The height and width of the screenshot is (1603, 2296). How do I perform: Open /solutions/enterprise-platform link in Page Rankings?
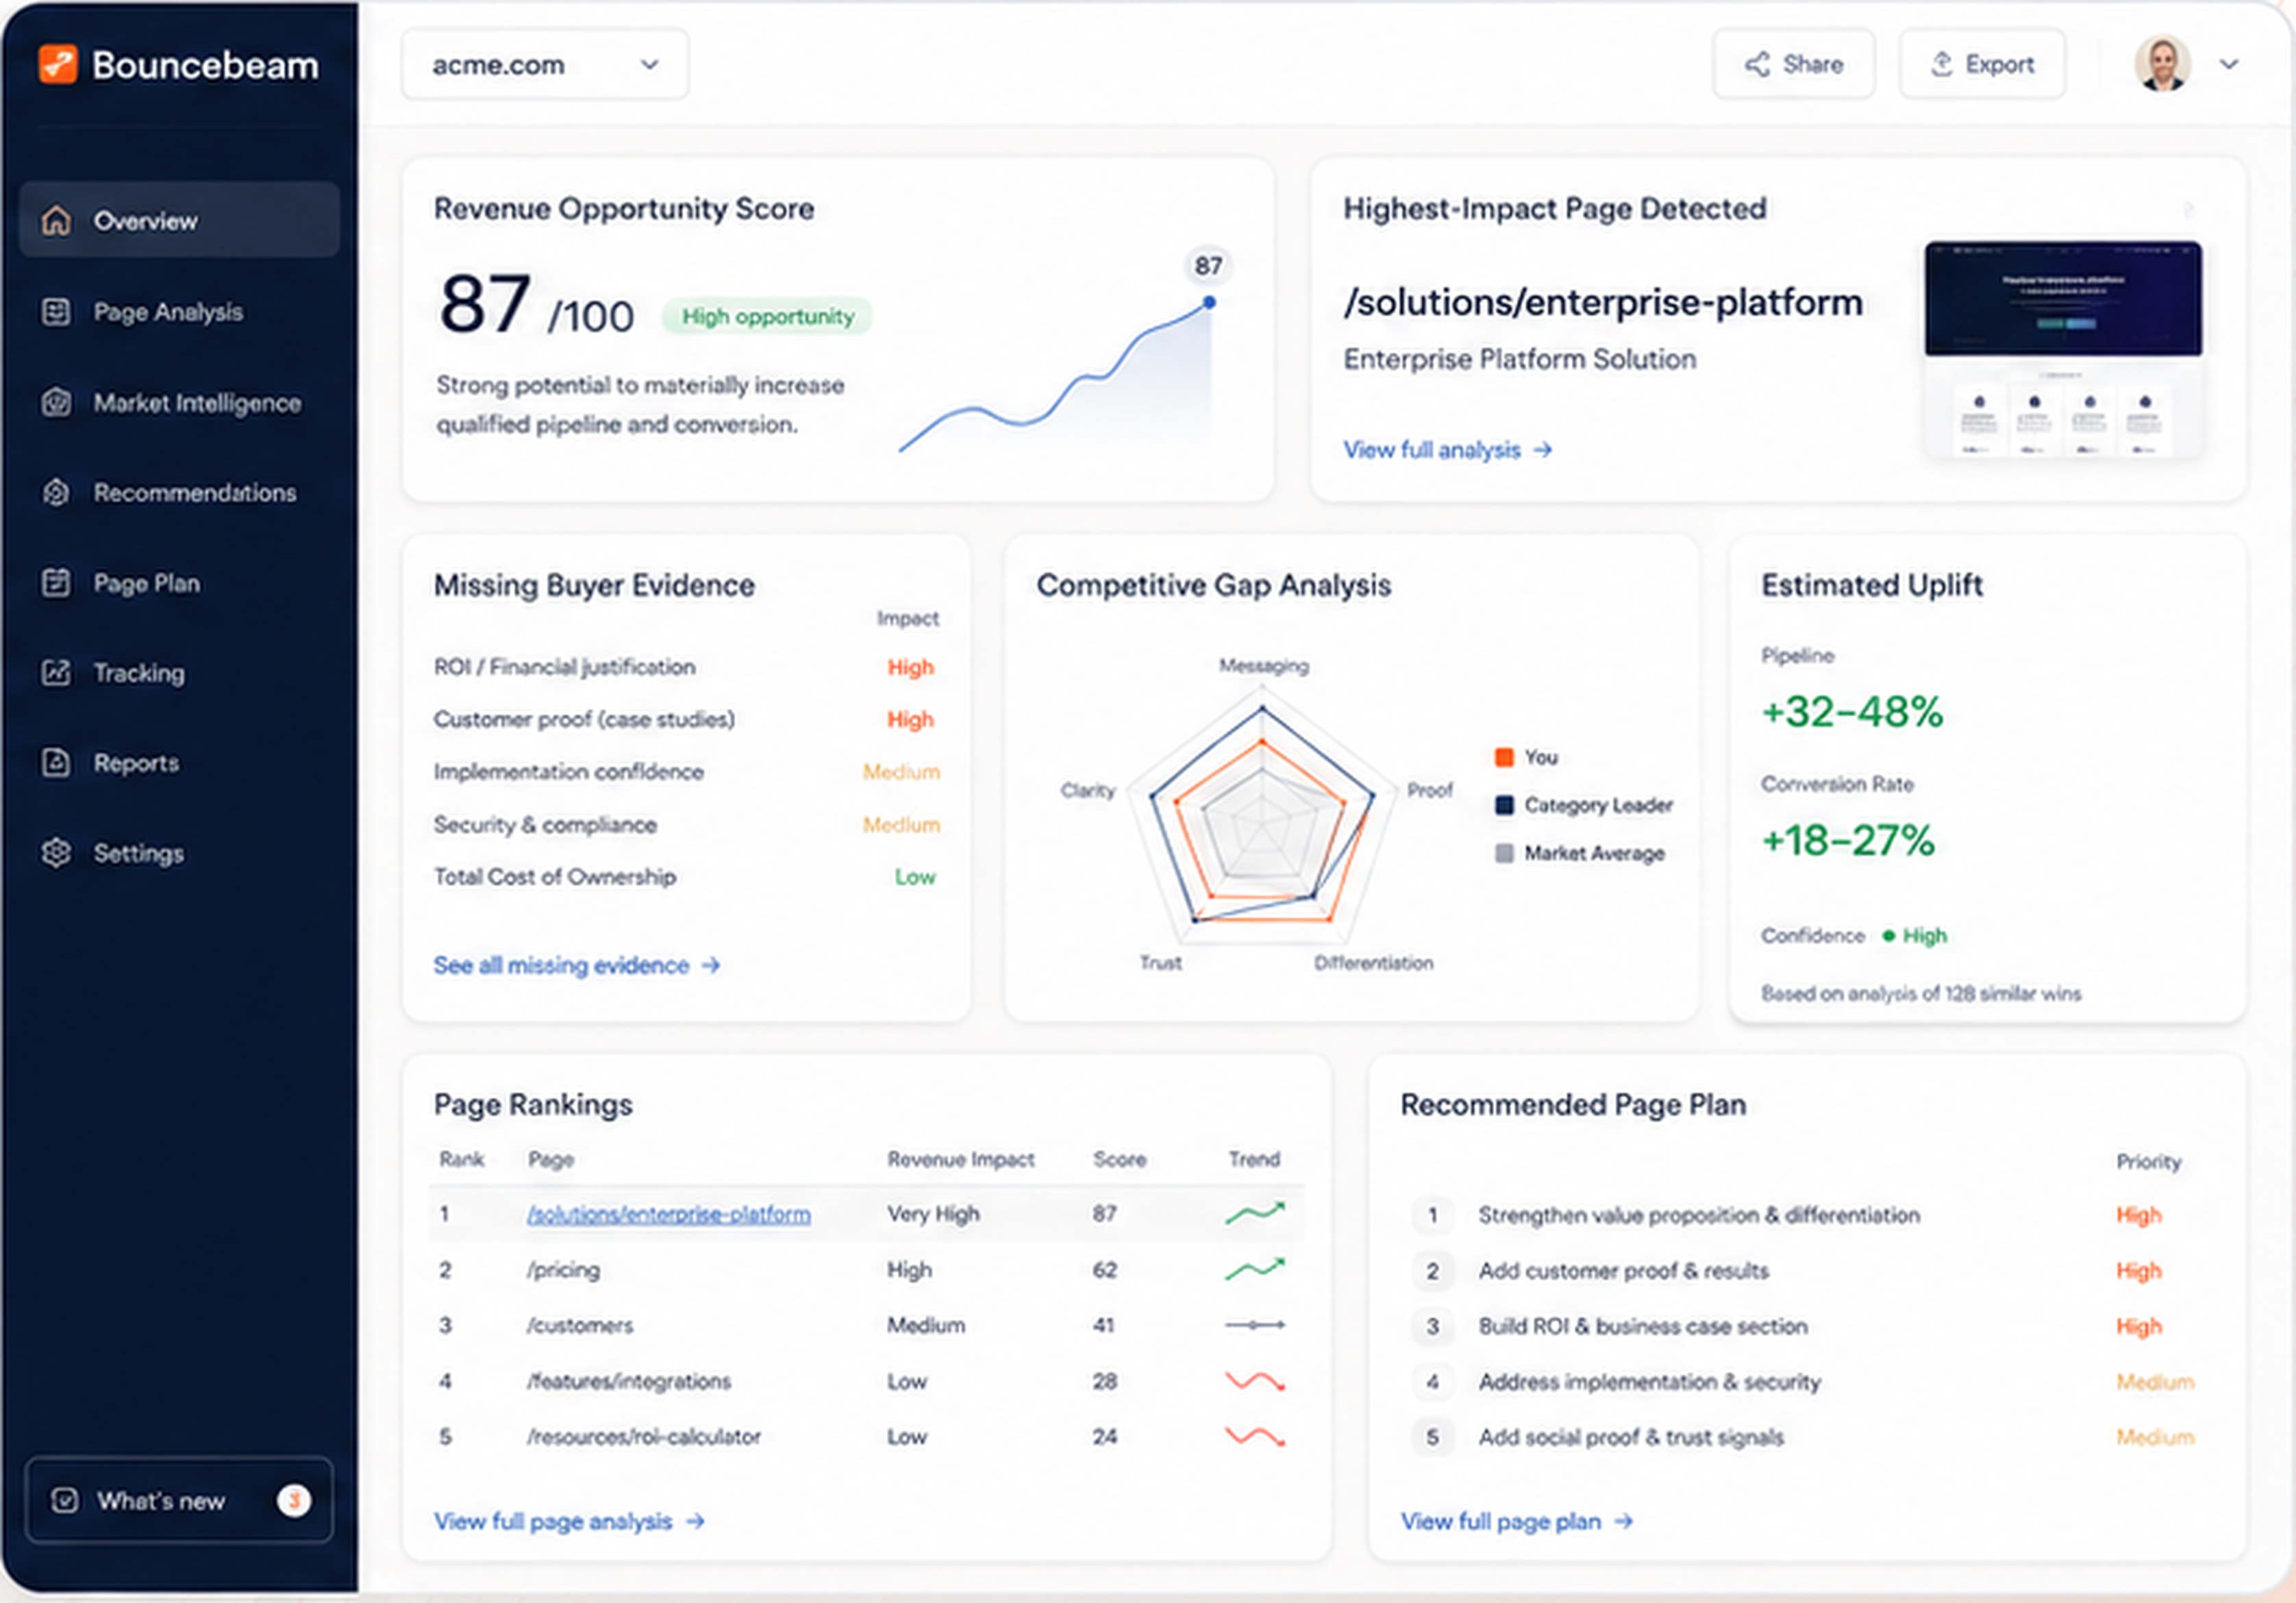coord(669,1214)
